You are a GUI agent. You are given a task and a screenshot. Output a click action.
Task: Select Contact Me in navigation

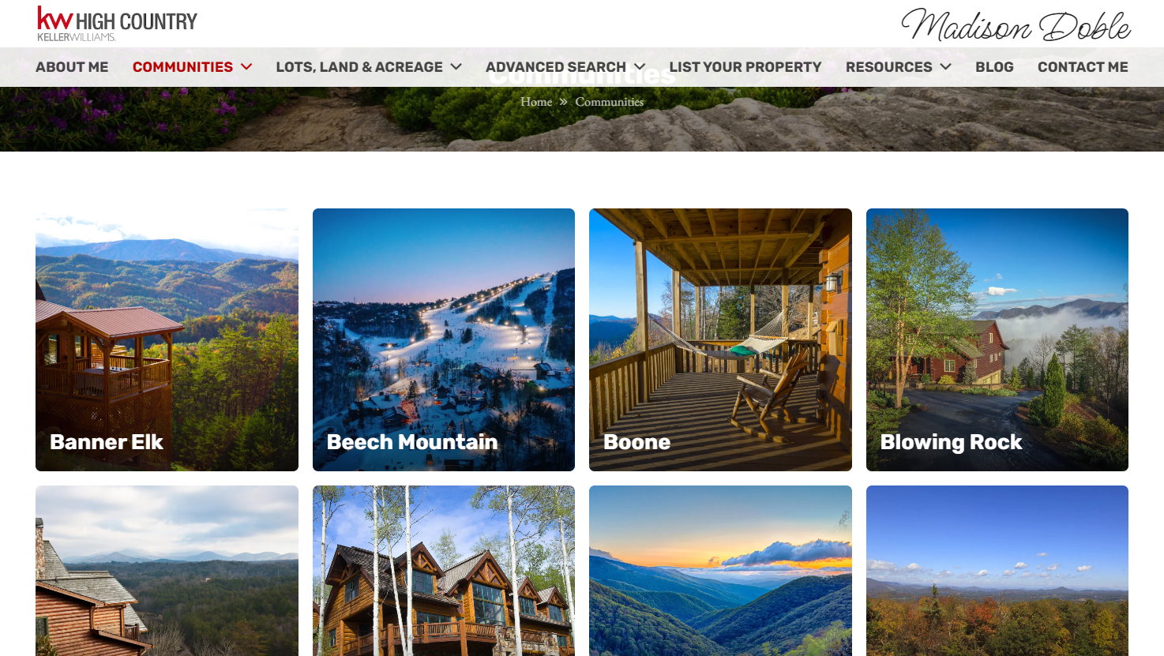tap(1083, 67)
